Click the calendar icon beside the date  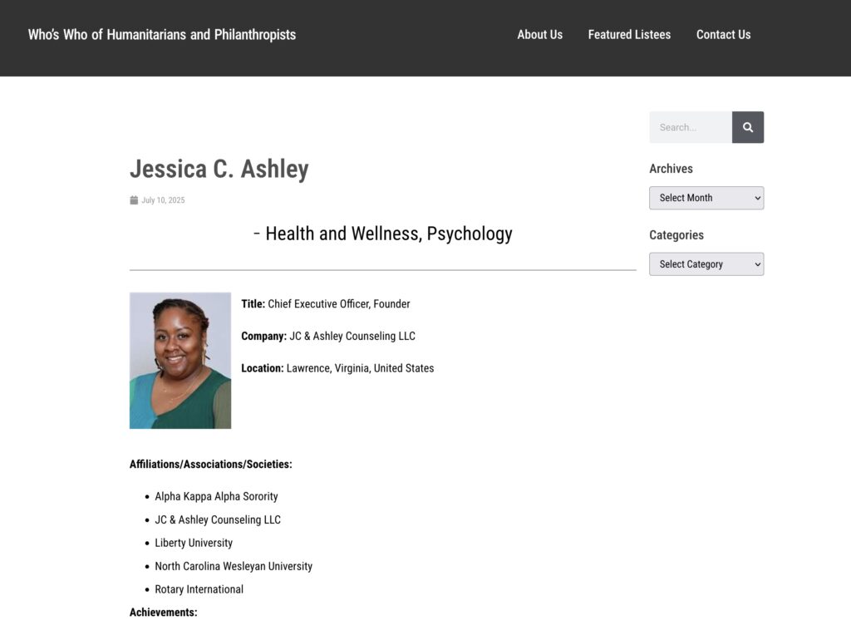134,200
